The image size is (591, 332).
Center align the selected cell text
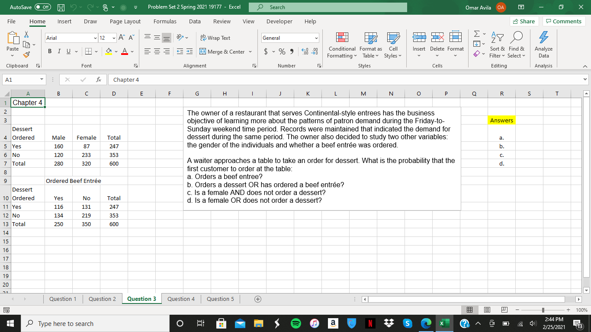[x=156, y=51]
